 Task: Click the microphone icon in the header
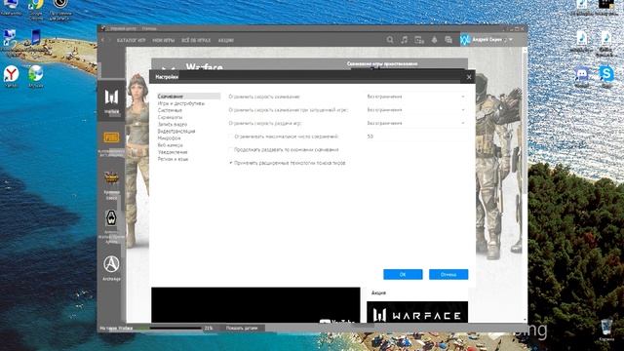pyautogui.click(x=434, y=40)
